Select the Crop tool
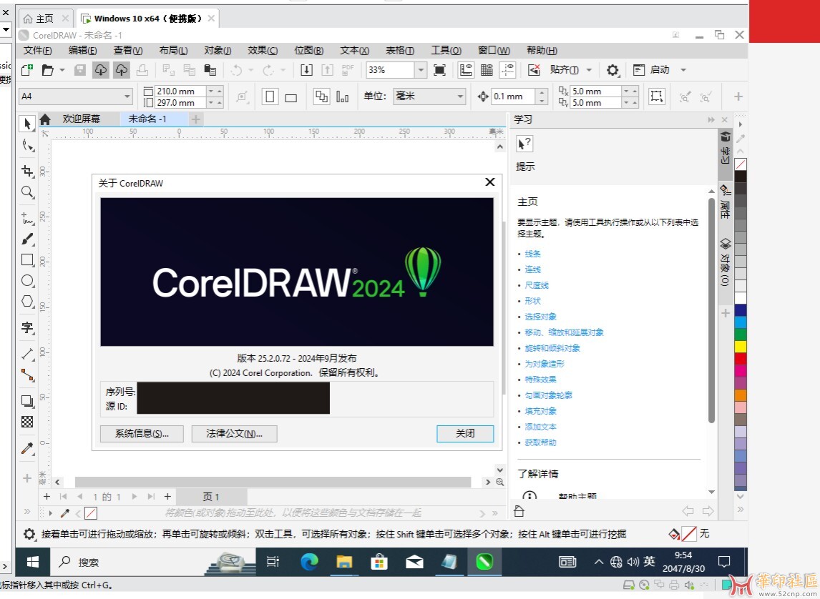Screen dimensions: 820x599 pos(27,171)
